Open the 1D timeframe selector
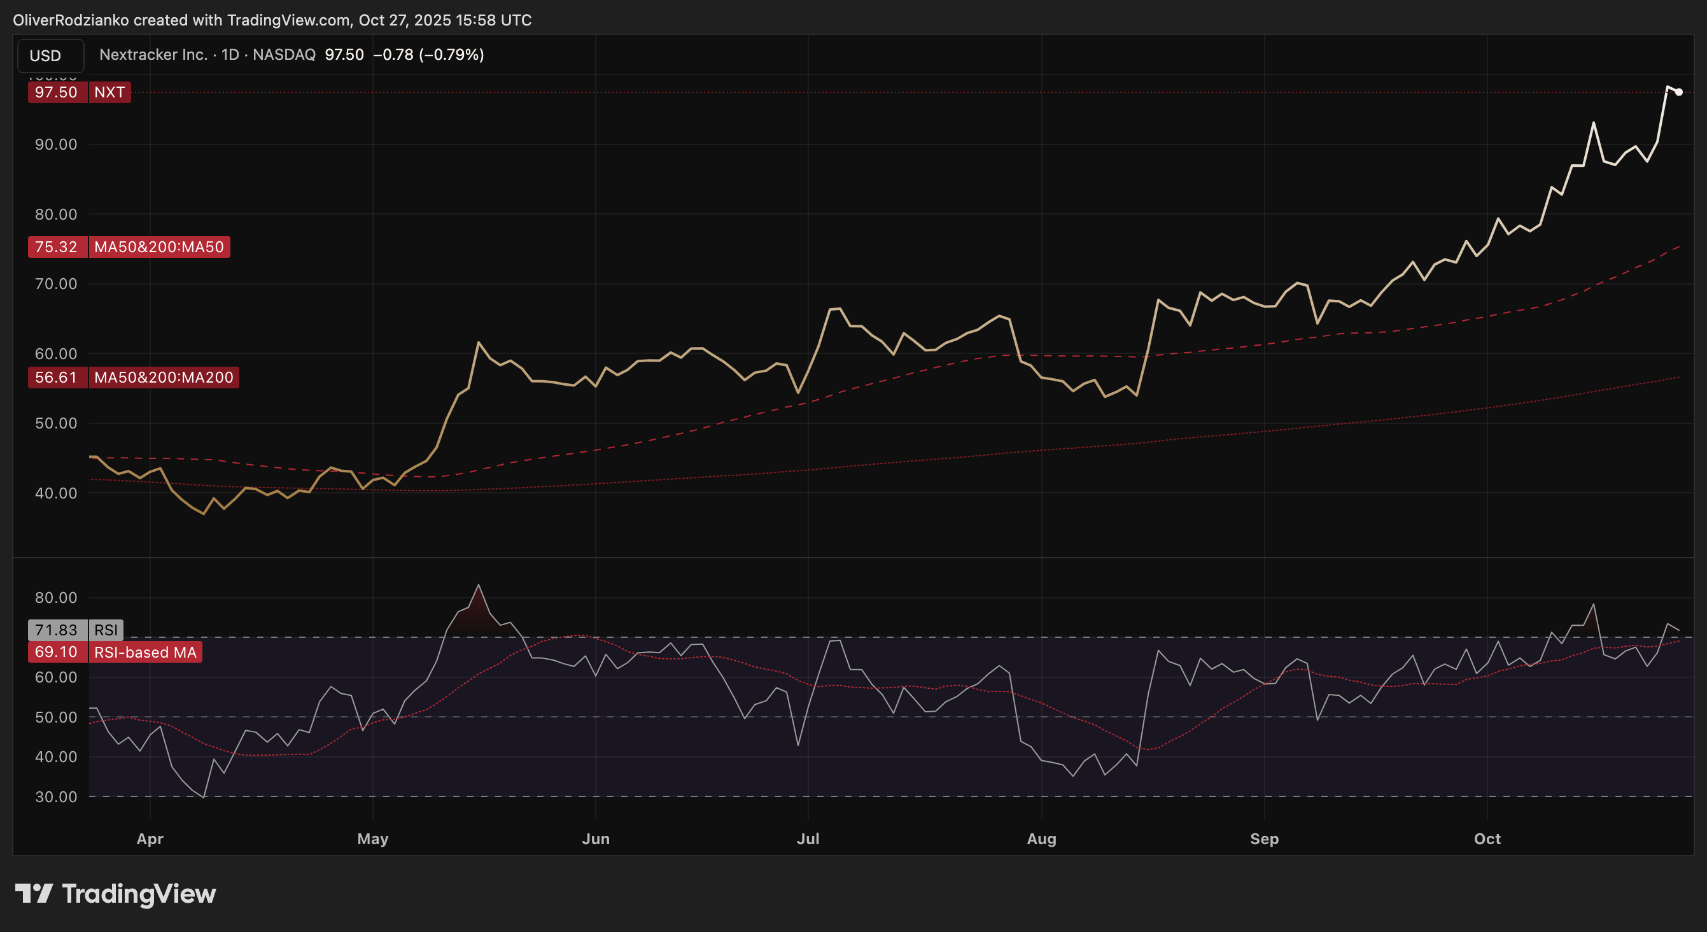Viewport: 1707px width, 932px height. (231, 54)
